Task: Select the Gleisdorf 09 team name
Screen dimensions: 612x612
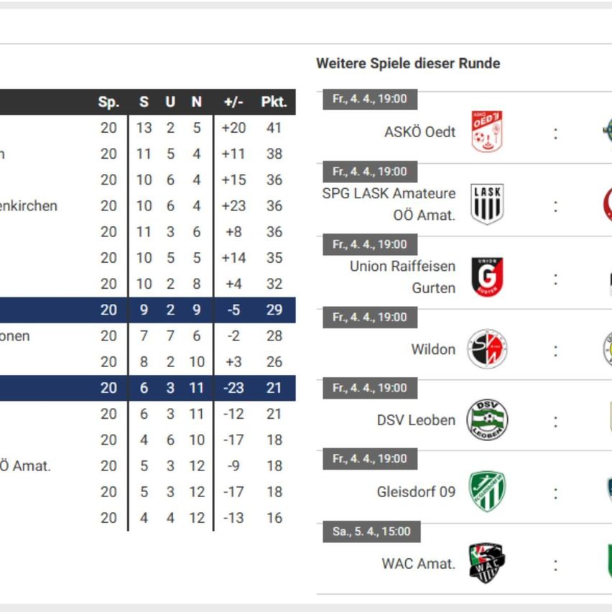Action: 416,492
